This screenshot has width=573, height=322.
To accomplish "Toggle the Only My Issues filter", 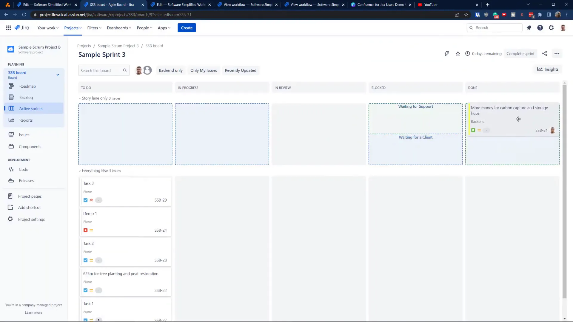I will (x=204, y=70).
